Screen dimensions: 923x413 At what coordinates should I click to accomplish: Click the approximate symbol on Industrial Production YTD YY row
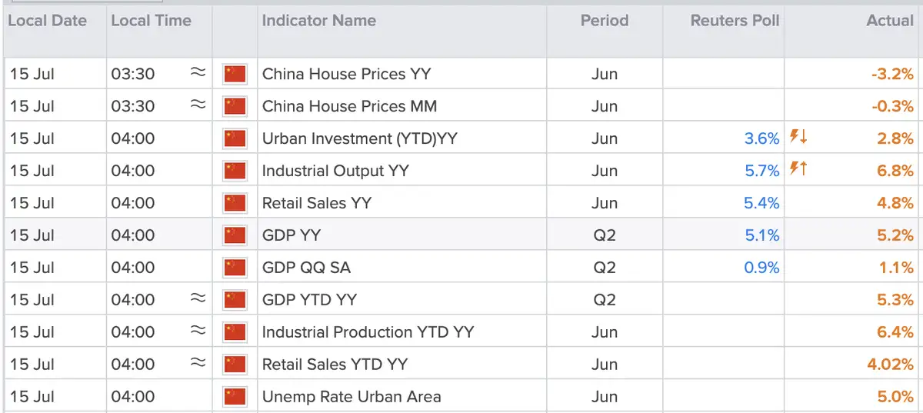pyautogui.click(x=198, y=332)
